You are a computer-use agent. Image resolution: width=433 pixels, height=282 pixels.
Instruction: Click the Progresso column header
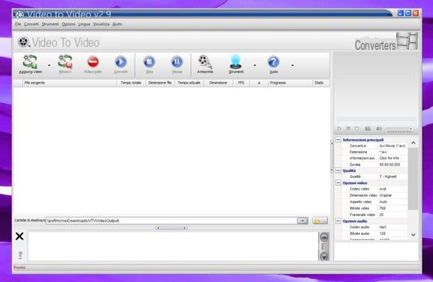point(290,82)
